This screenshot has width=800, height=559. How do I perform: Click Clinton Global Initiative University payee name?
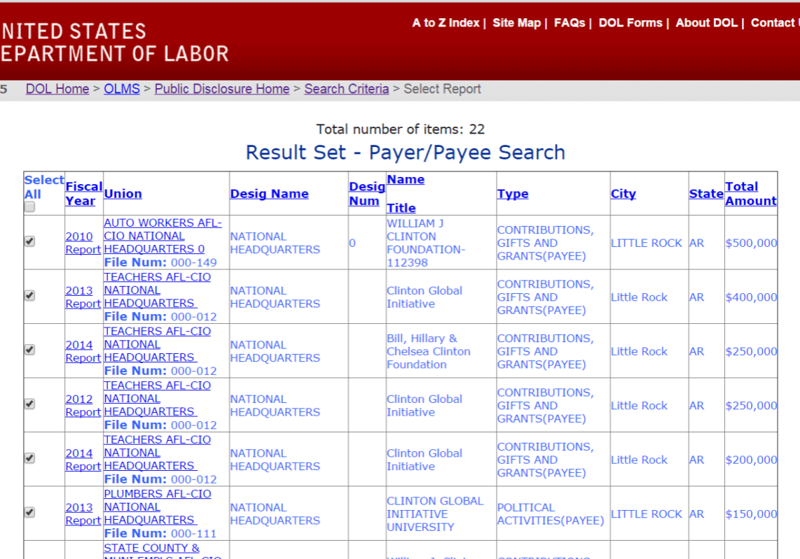tap(435, 514)
